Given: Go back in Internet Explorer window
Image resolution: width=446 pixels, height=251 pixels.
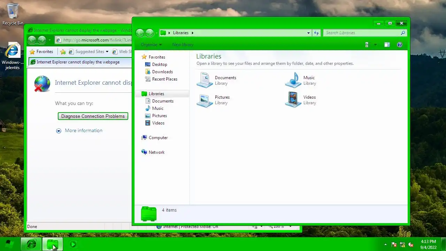Looking at the screenshot, I should [x=32, y=40].
